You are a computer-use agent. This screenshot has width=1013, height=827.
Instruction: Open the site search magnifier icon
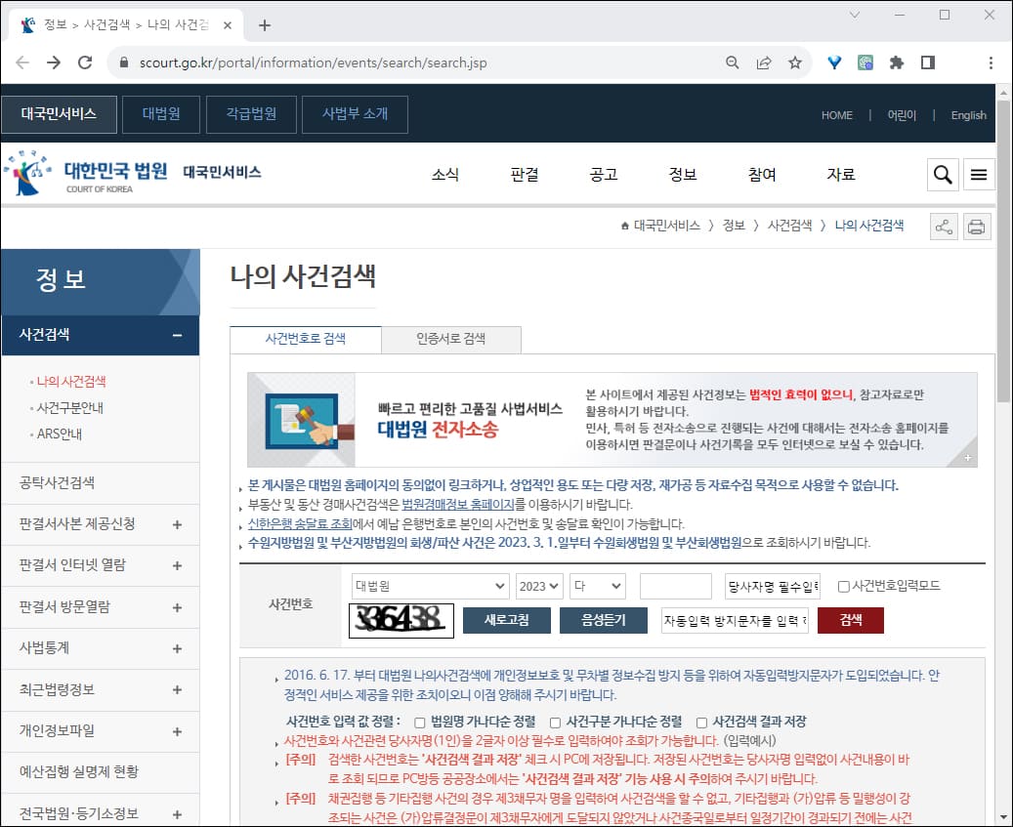[x=942, y=175]
